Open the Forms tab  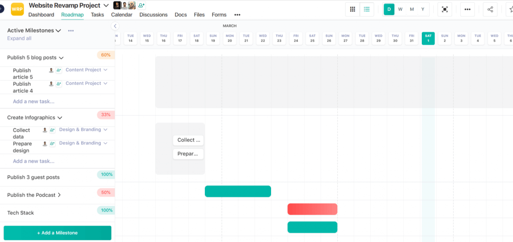click(219, 14)
